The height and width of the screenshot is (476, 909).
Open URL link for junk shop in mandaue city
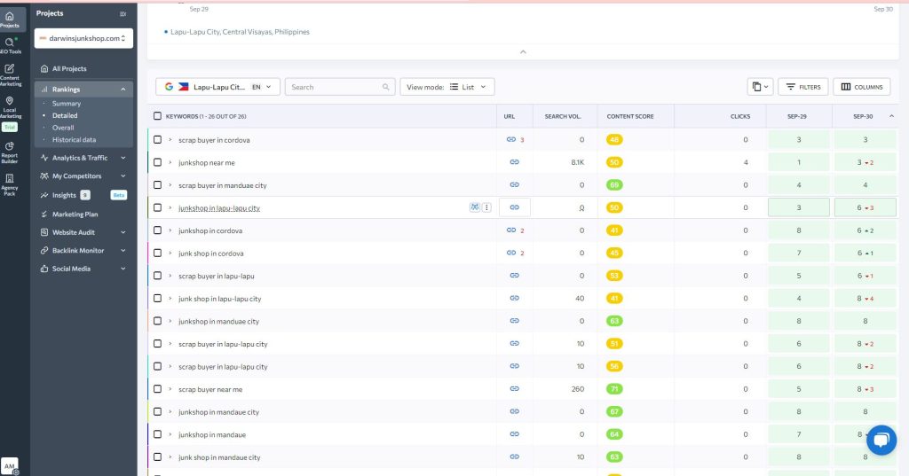point(514,456)
